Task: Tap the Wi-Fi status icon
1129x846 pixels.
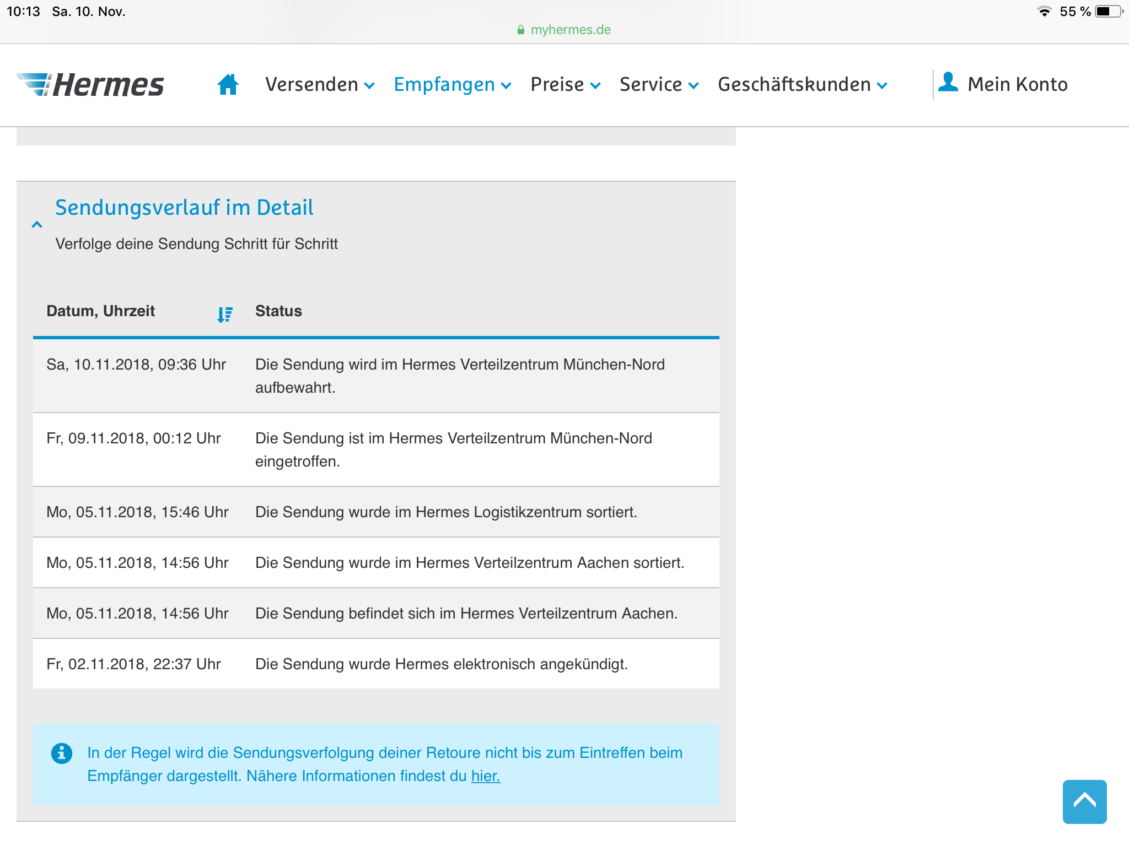Action: tap(1044, 12)
